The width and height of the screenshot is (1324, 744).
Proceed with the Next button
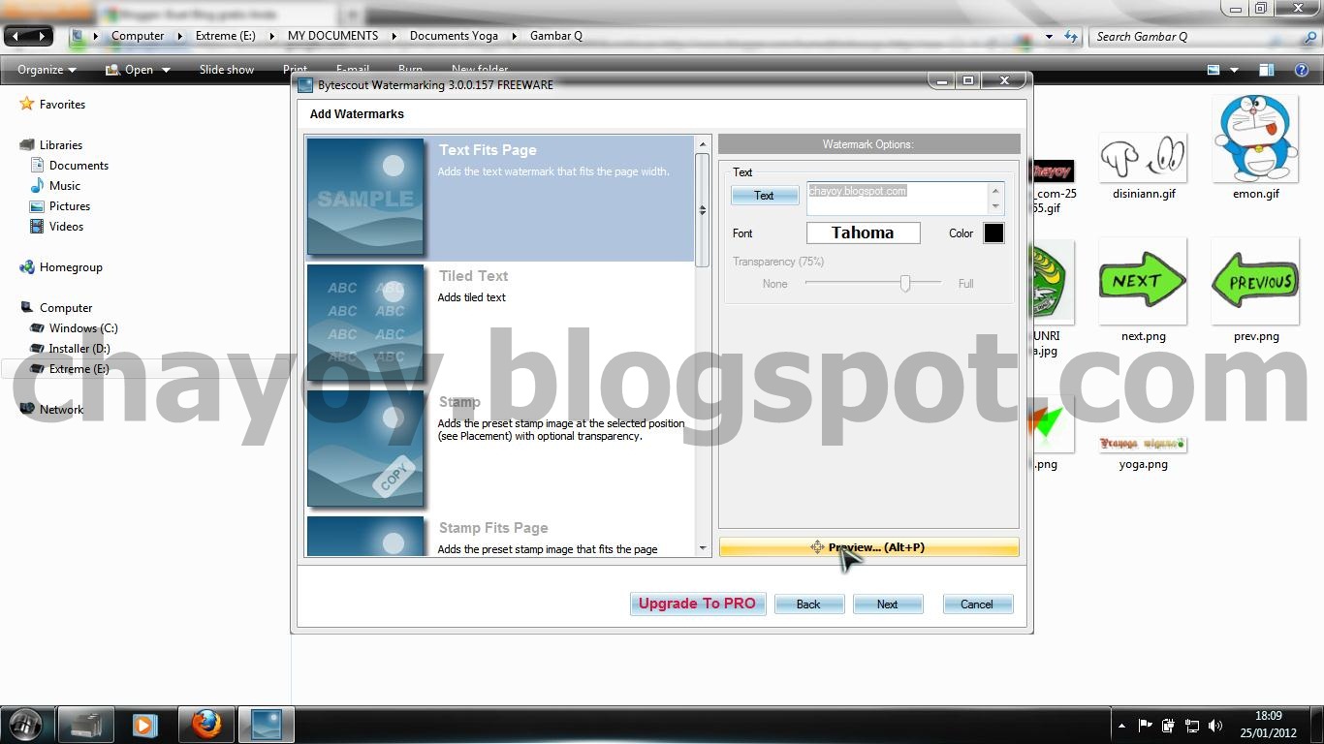(887, 604)
